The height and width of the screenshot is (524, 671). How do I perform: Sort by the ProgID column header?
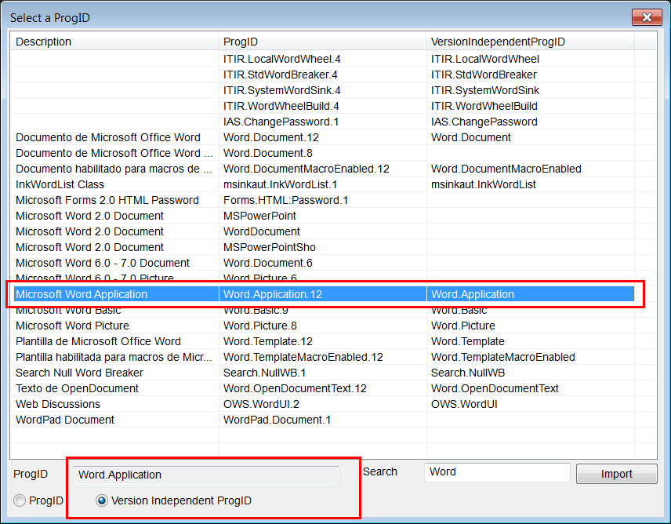tap(322, 42)
